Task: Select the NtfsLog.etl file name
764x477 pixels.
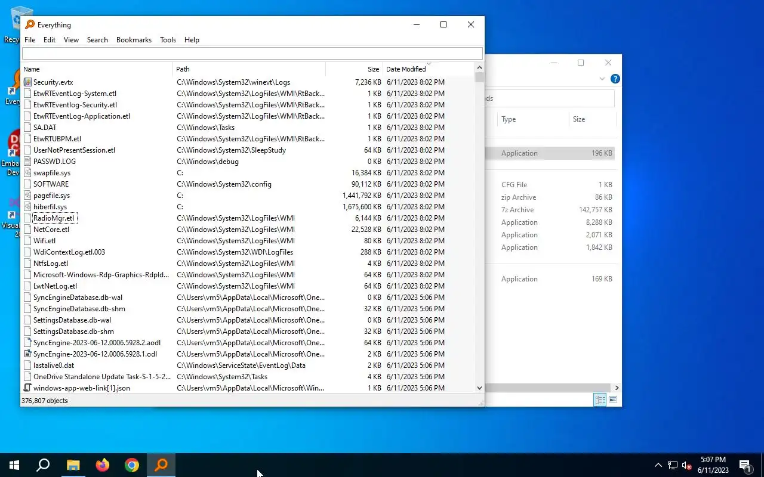Action: (x=51, y=264)
